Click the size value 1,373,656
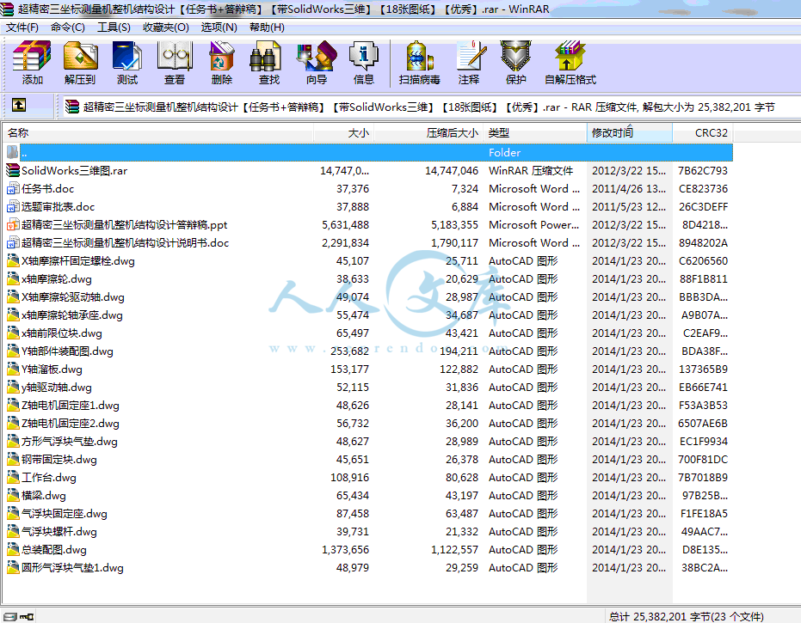801x623 pixels. click(x=345, y=549)
